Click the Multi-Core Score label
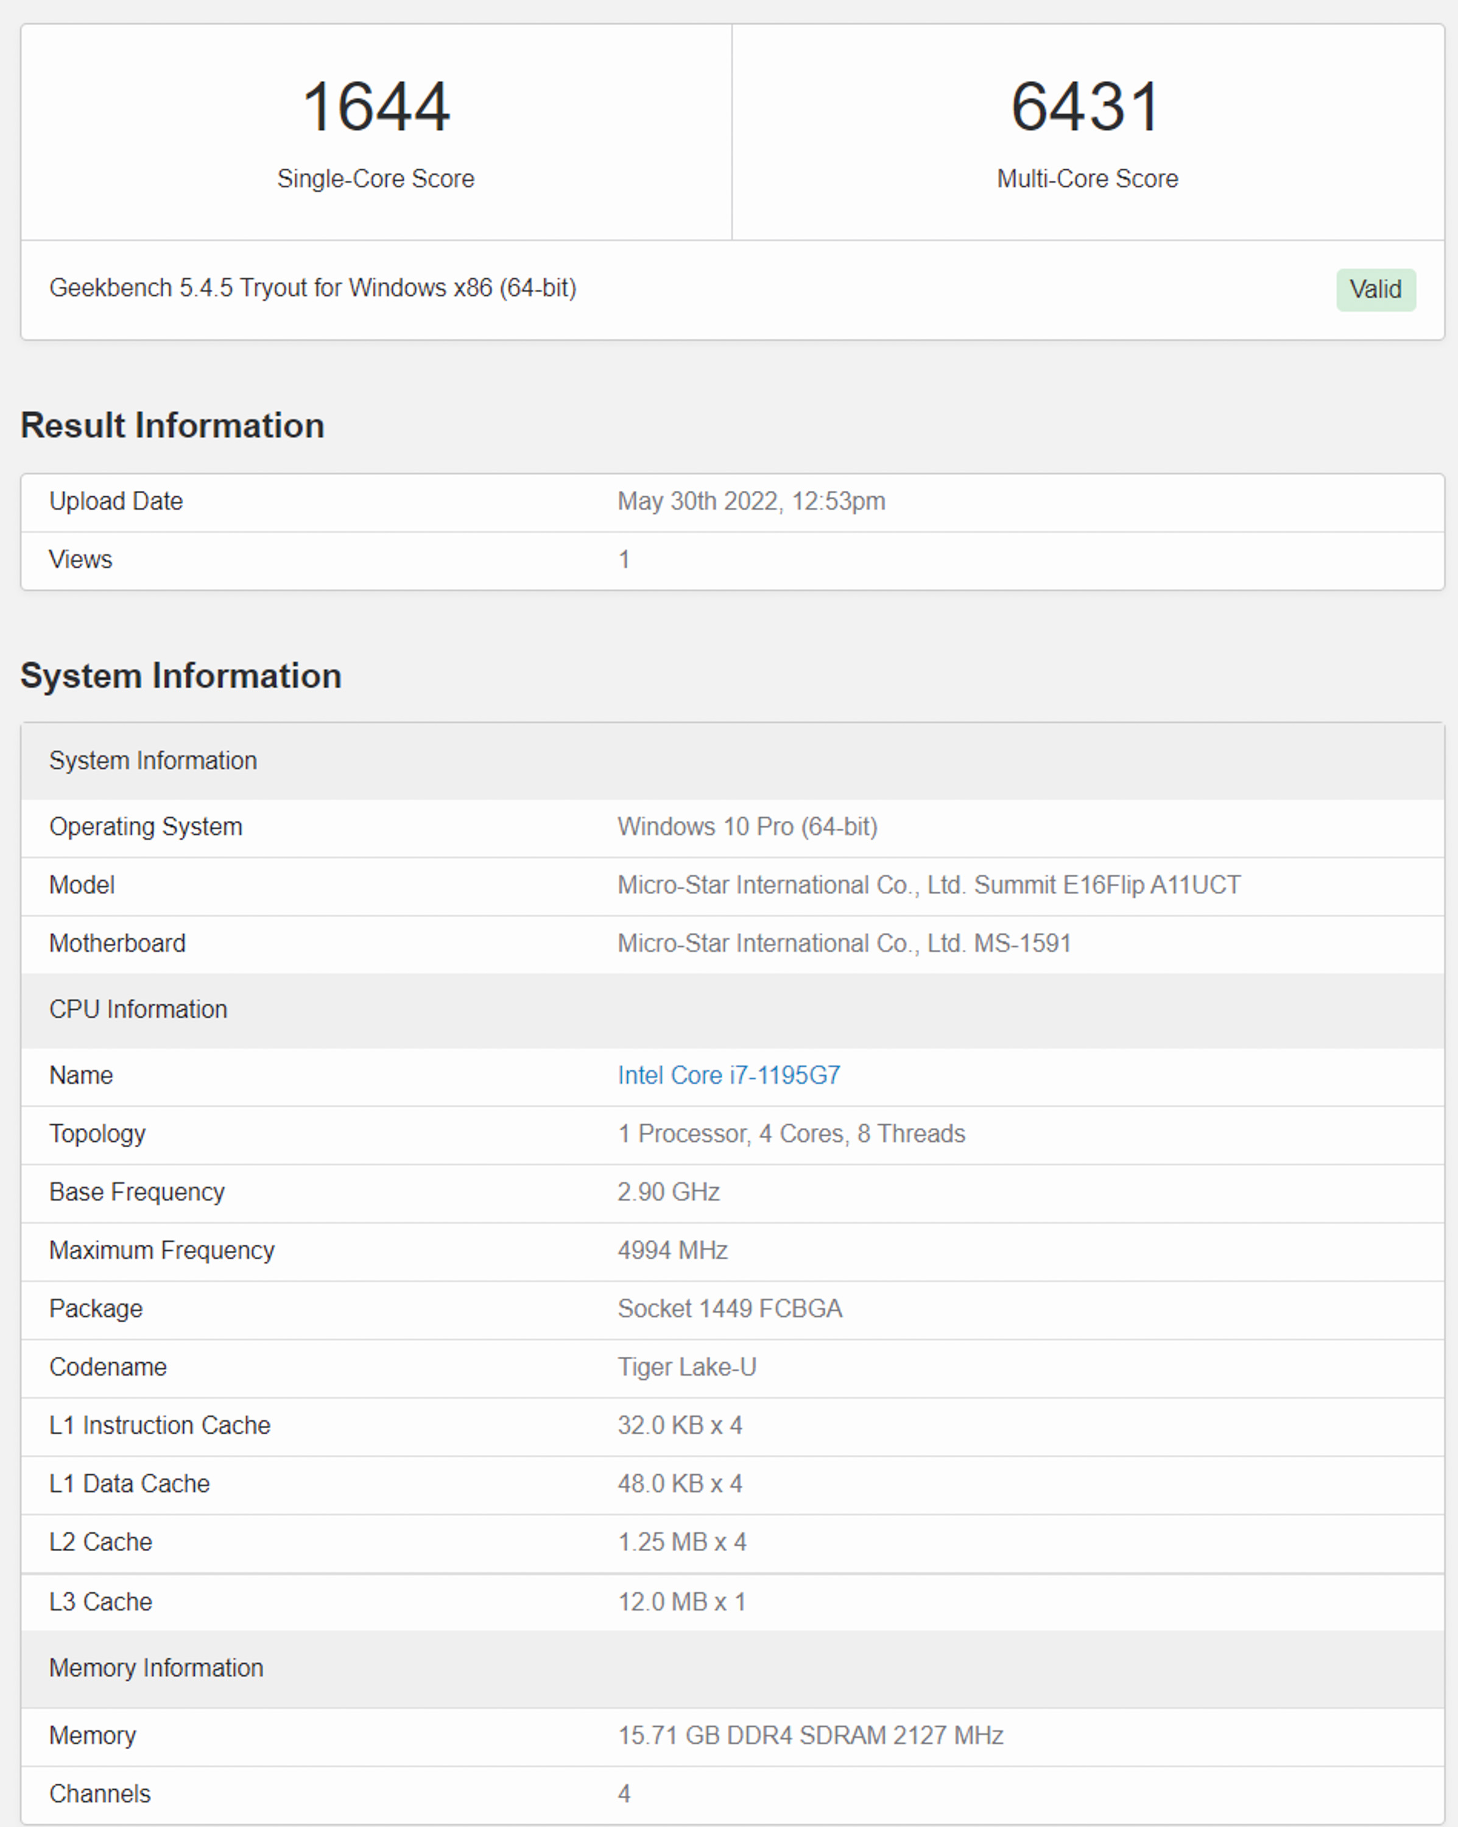 (1088, 179)
